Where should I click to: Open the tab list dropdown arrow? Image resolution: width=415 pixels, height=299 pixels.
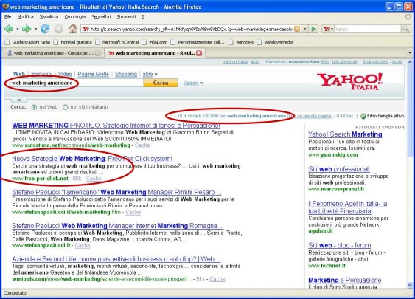pyautogui.click(x=410, y=53)
